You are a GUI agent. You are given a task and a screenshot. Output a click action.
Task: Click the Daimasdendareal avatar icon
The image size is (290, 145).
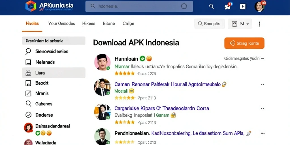click(x=28, y=127)
